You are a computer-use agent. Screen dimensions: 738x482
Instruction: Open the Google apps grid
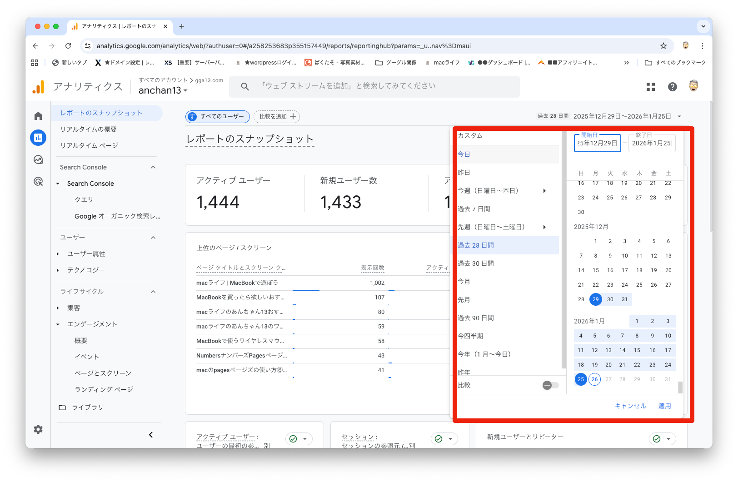click(651, 87)
